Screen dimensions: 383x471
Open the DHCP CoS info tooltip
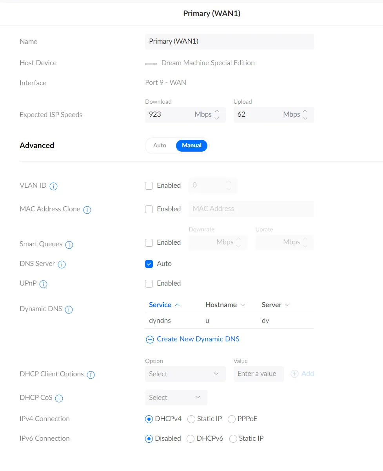(59, 398)
